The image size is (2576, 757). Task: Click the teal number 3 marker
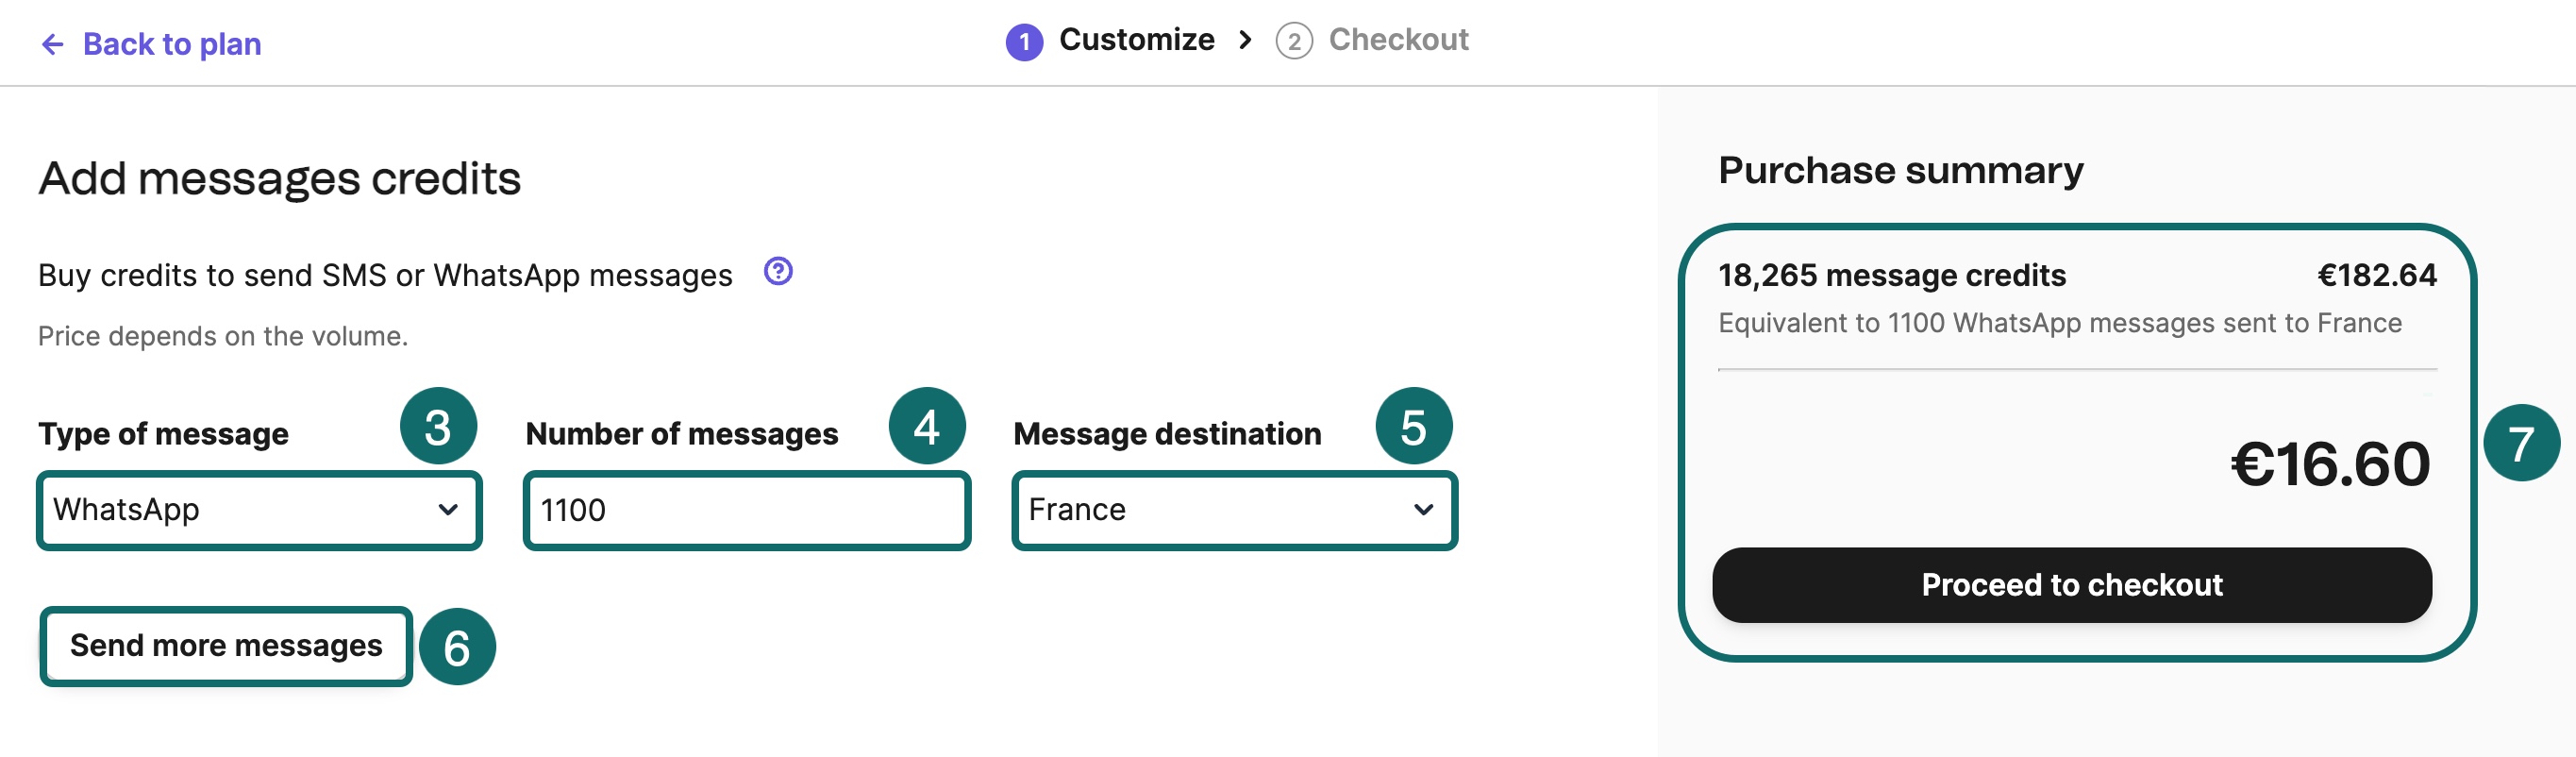point(438,426)
